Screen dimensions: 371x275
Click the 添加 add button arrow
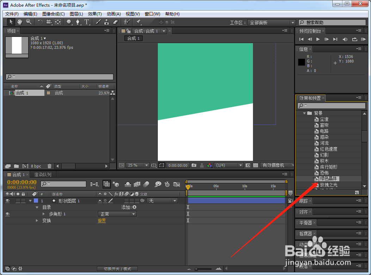(134, 207)
